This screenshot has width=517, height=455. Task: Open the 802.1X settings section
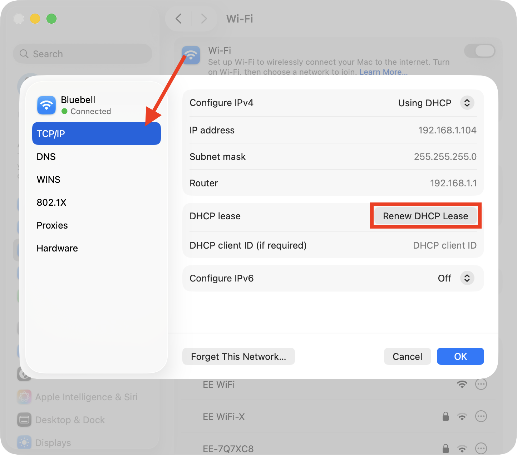pyautogui.click(x=51, y=202)
